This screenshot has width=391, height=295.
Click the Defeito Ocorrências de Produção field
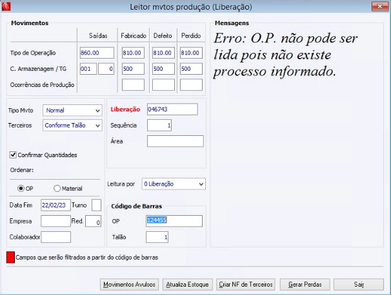(x=164, y=84)
